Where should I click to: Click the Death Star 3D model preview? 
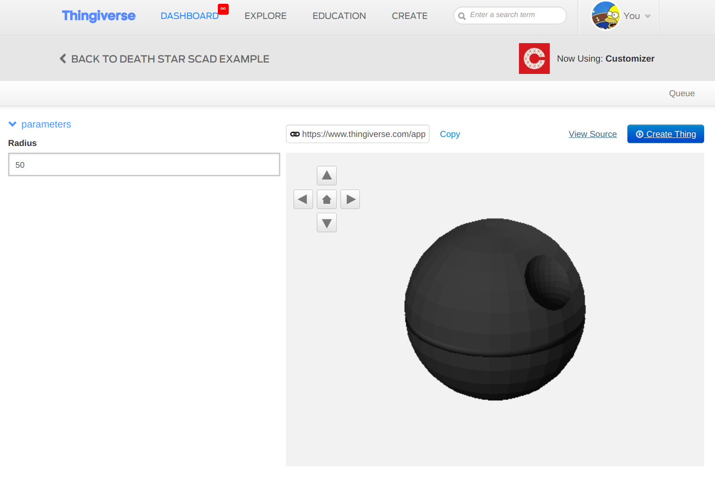495,309
